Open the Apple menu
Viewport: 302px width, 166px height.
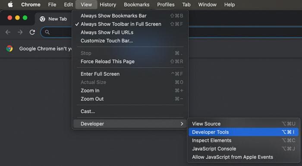(x=10, y=4)
